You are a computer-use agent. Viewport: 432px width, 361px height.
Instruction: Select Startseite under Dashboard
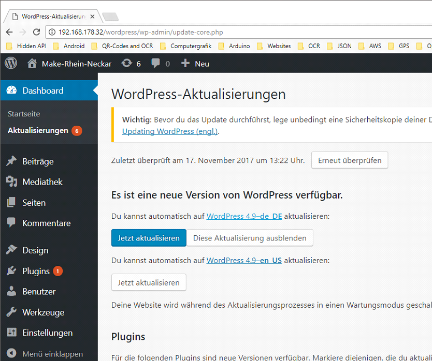24,114
